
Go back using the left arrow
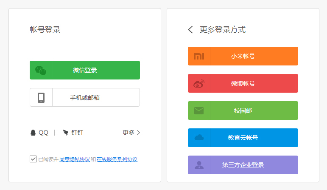click(x=190, y=30)
